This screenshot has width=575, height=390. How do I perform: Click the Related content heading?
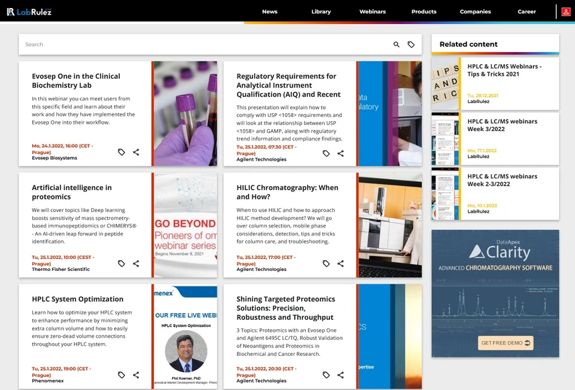469,44
